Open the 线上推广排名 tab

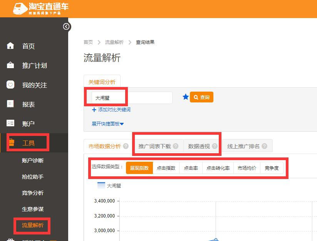click(244, 146)
